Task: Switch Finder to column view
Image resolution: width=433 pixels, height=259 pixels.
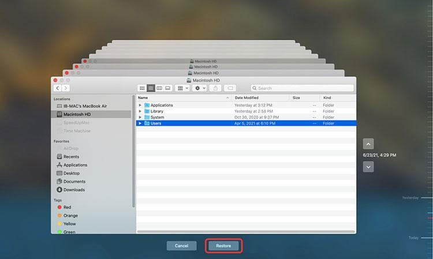Action: click(x=159, y=88)
